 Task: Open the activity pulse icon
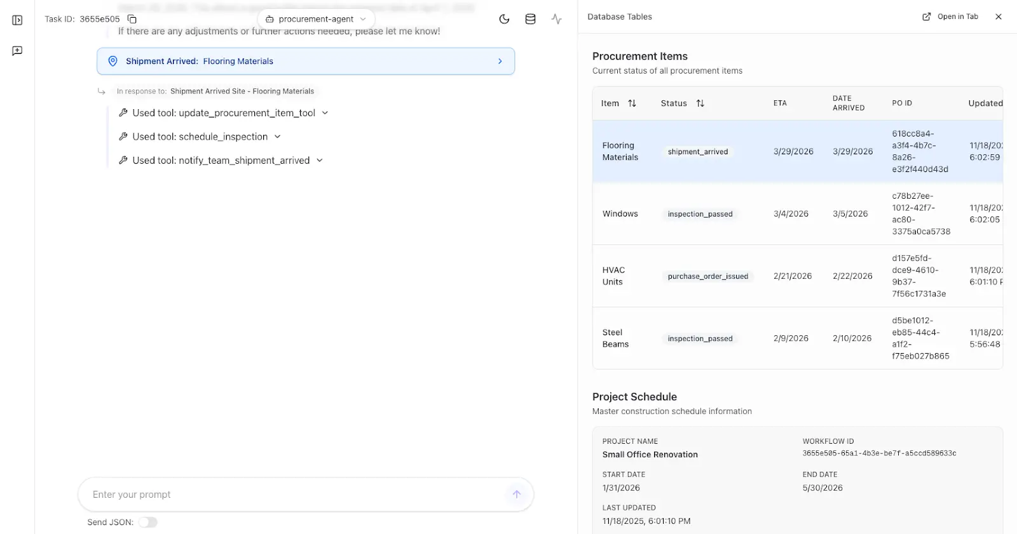coord(556,19)
